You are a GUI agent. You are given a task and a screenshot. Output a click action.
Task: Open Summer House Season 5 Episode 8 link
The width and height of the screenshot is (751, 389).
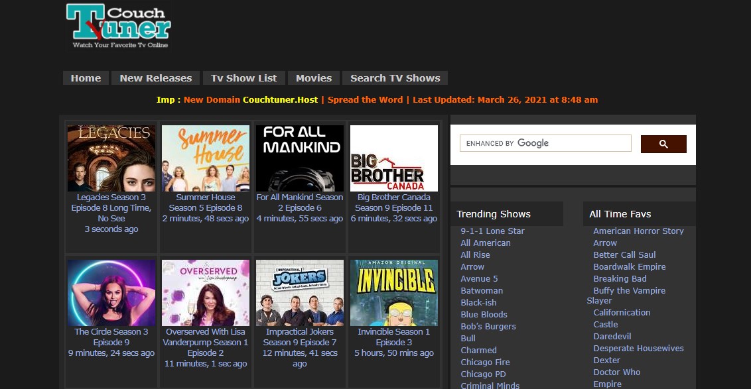pyautogui.click(x=206, y=202)
